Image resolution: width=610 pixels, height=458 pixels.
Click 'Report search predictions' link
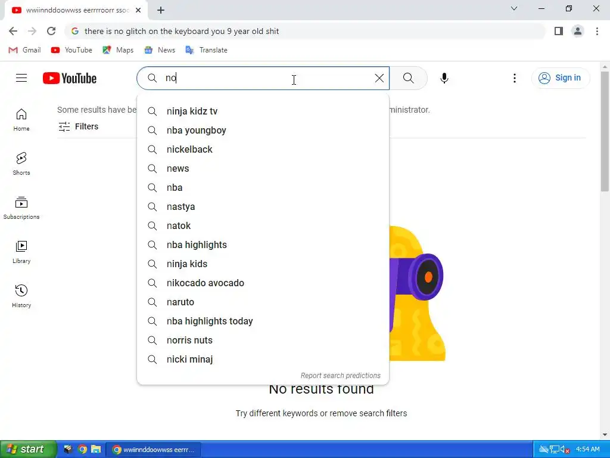click(x=340, y=376)
